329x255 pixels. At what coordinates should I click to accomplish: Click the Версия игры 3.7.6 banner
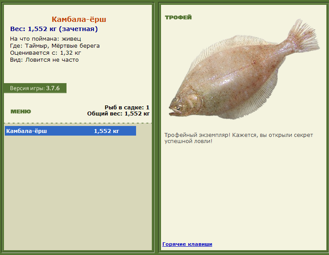click(35, 88)
